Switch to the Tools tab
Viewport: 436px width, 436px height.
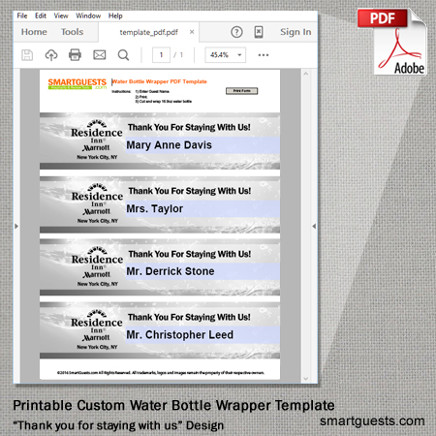tap(73, 32)
